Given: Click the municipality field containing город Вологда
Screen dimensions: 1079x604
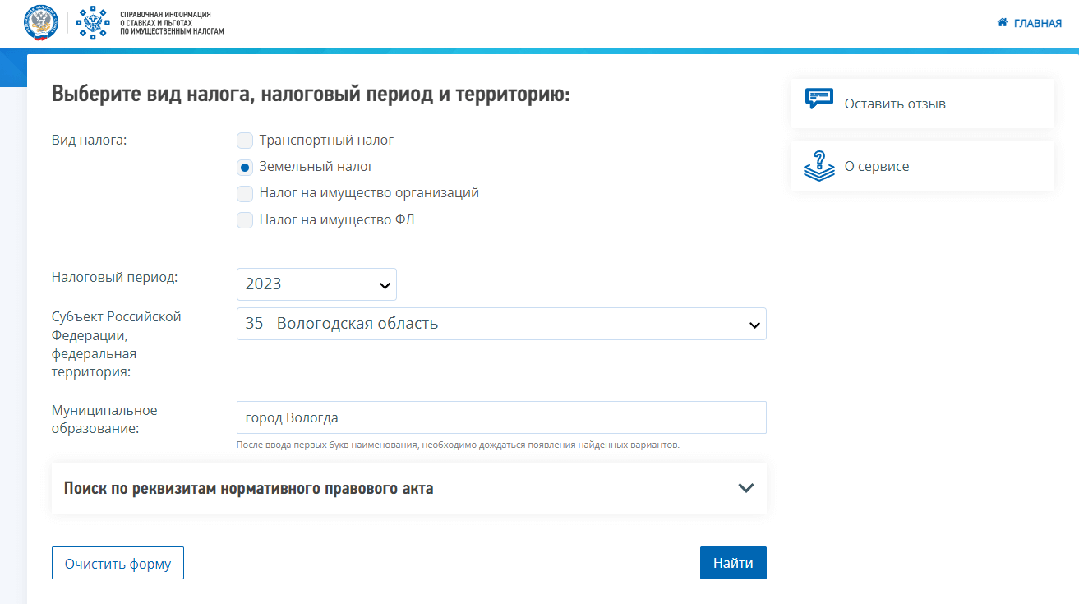Looking at the screenshot, I should pos(501,417).
